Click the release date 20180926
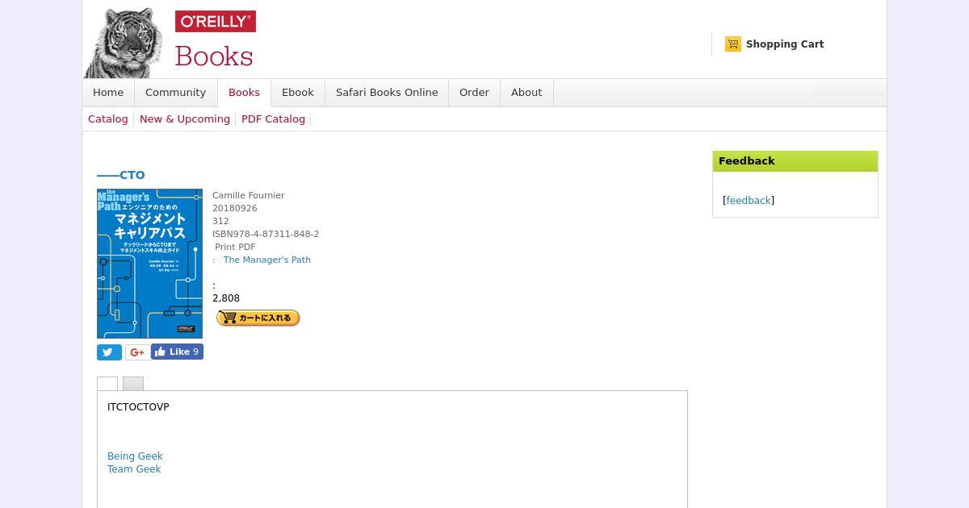Viewport: 969px width, 508px height. (235, 208)
